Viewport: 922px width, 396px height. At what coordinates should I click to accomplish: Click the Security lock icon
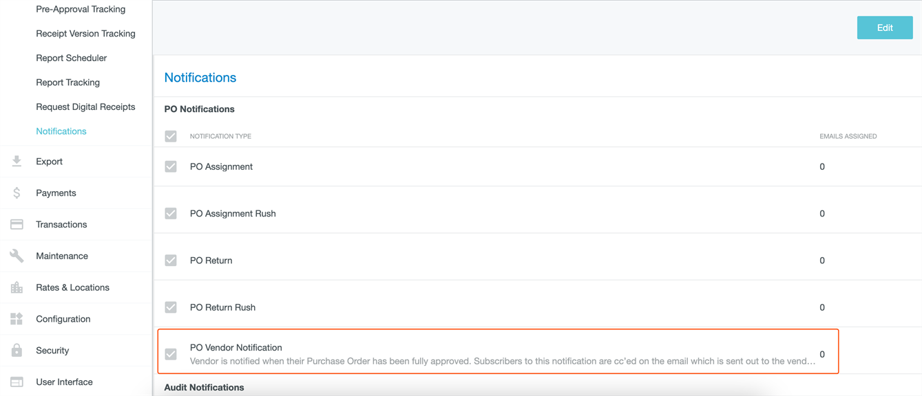click(17, 350)
